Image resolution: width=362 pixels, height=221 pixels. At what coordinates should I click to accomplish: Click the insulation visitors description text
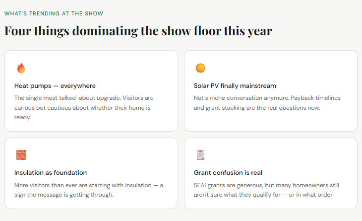(88, 190)
